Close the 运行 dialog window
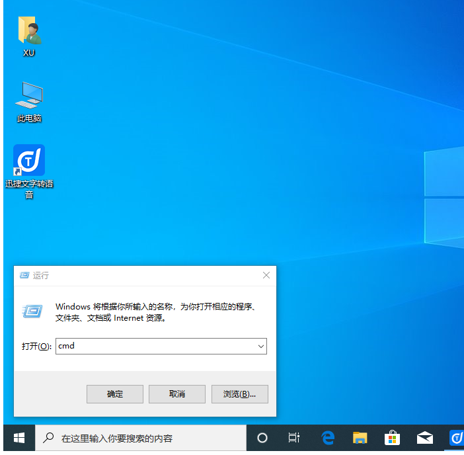The width and height of the screenshot is (464, 455). [x=266, y=275]
